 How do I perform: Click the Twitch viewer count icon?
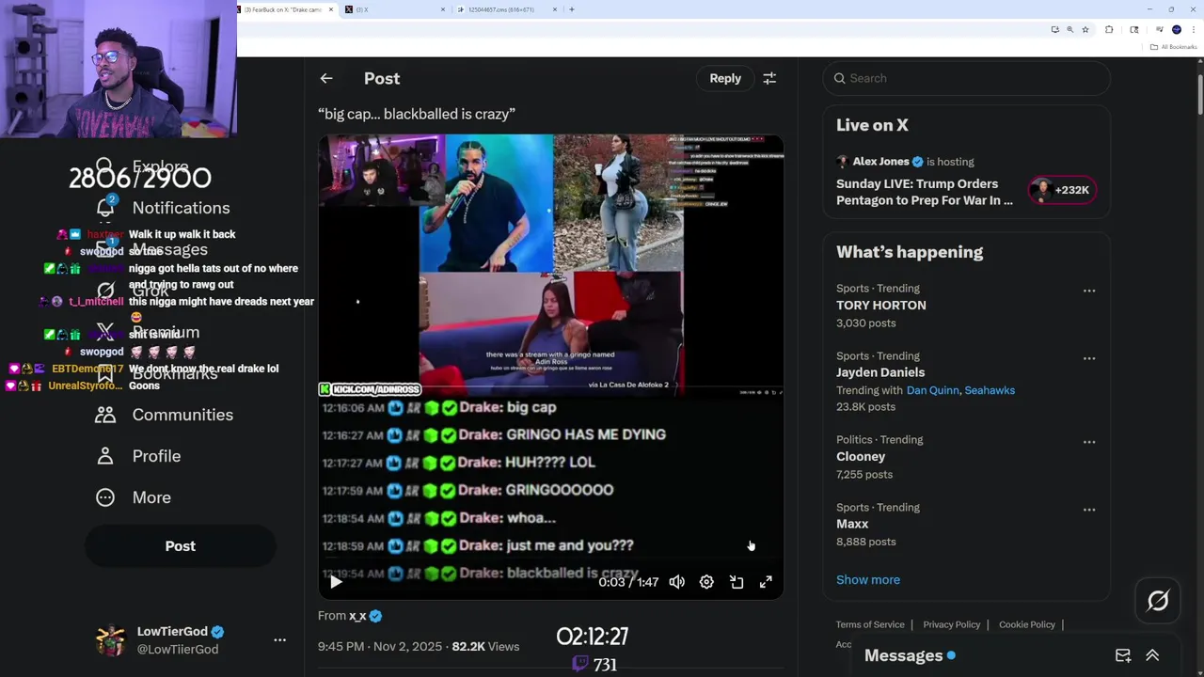click(580, 664)
